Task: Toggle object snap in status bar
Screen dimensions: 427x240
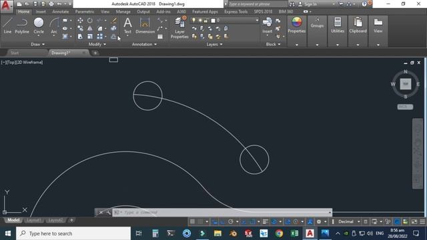Action: (252, 221)
